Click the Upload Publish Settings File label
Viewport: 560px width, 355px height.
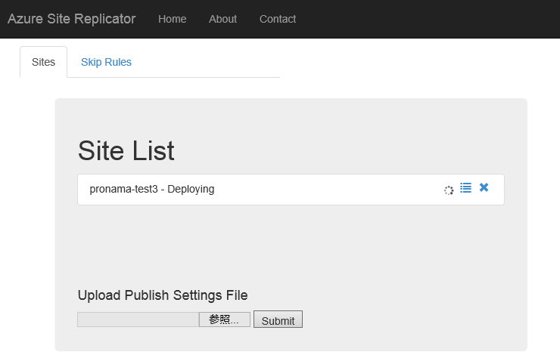click(163, 295)
